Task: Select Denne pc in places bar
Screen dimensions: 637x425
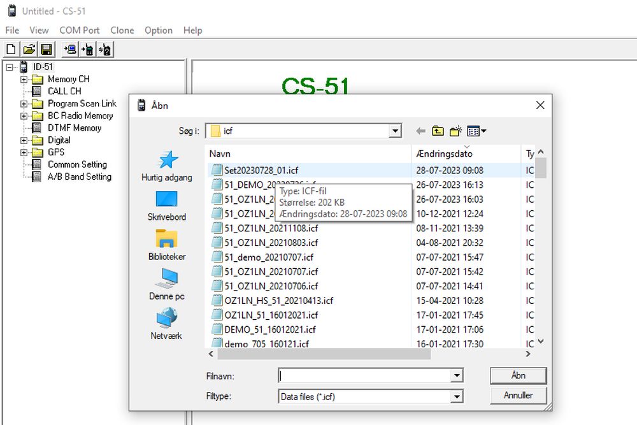Action: tap(166, 284)
